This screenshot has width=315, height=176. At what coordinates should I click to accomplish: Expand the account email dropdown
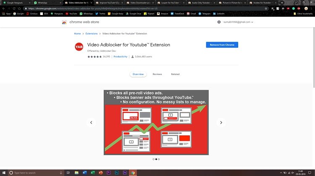pyautogui.click(x=238, y=22)
